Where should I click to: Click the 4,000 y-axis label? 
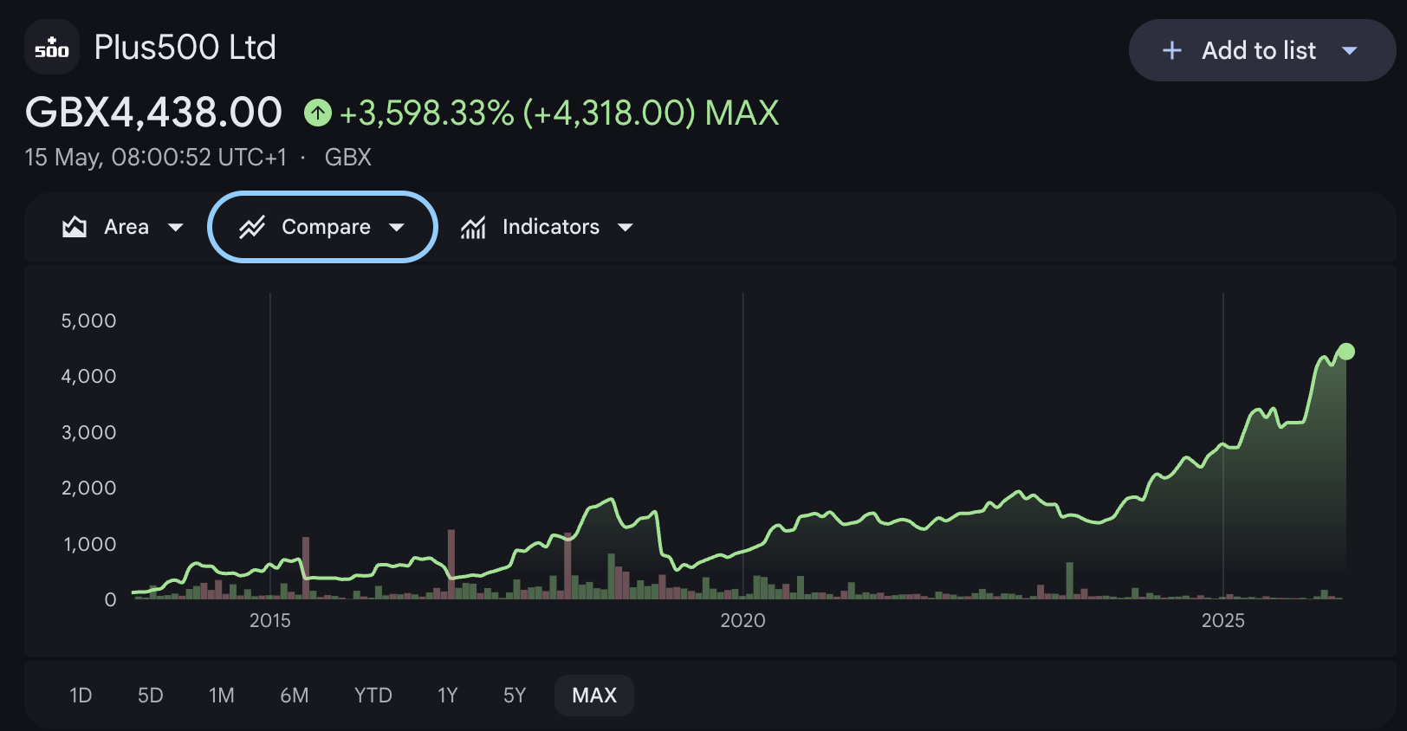88,376
